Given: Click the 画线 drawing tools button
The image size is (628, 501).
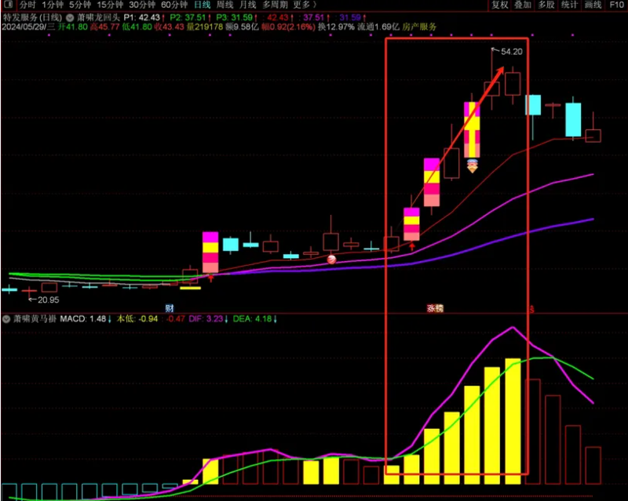Looking at the screenshot, I should point(593,5).
